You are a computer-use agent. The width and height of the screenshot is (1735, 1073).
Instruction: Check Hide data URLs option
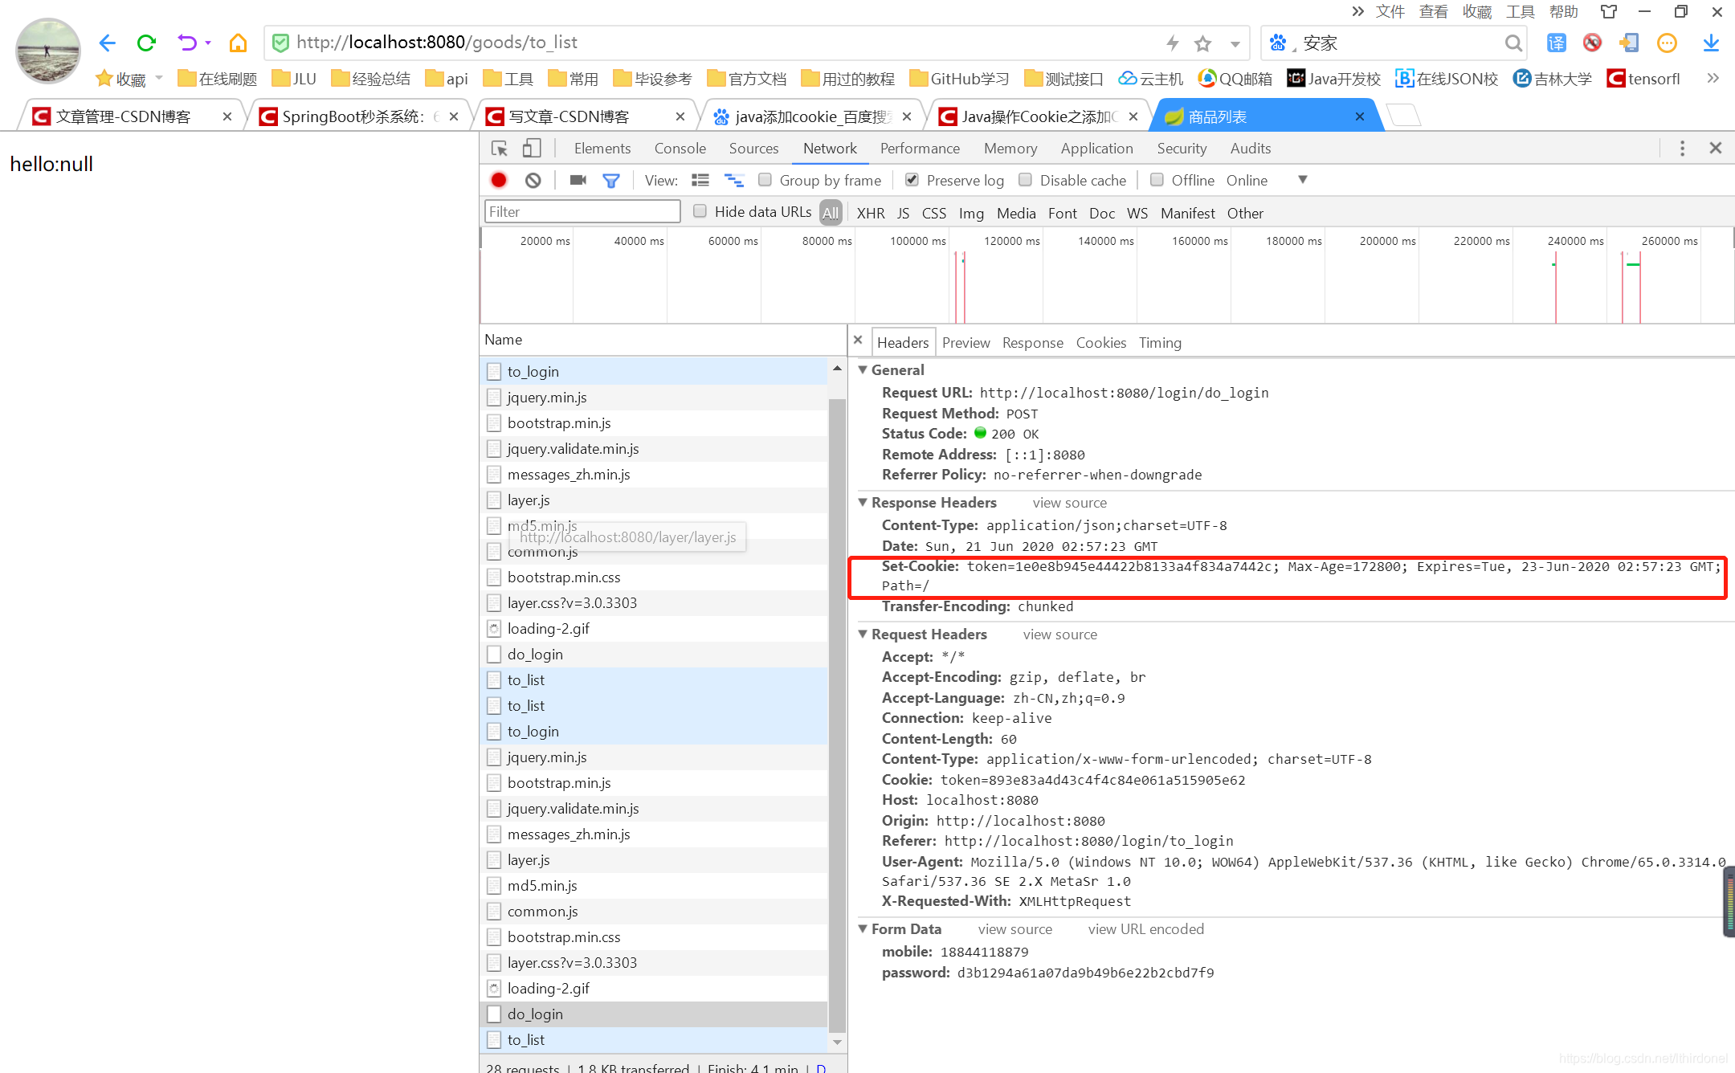(700, 211)
